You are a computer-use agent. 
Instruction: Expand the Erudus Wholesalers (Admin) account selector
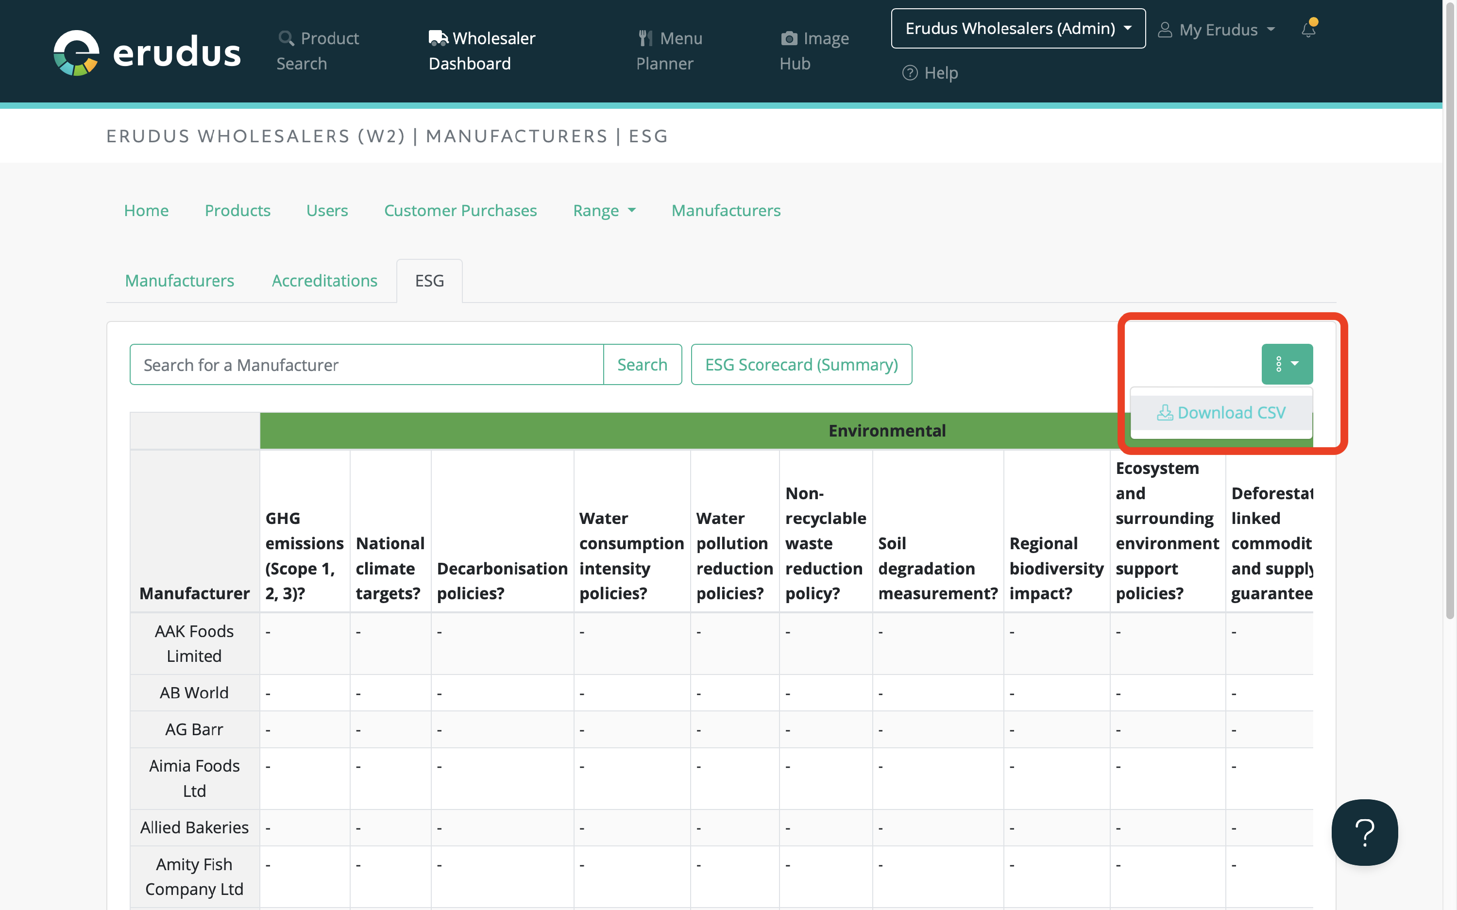tap(1017, 28)
